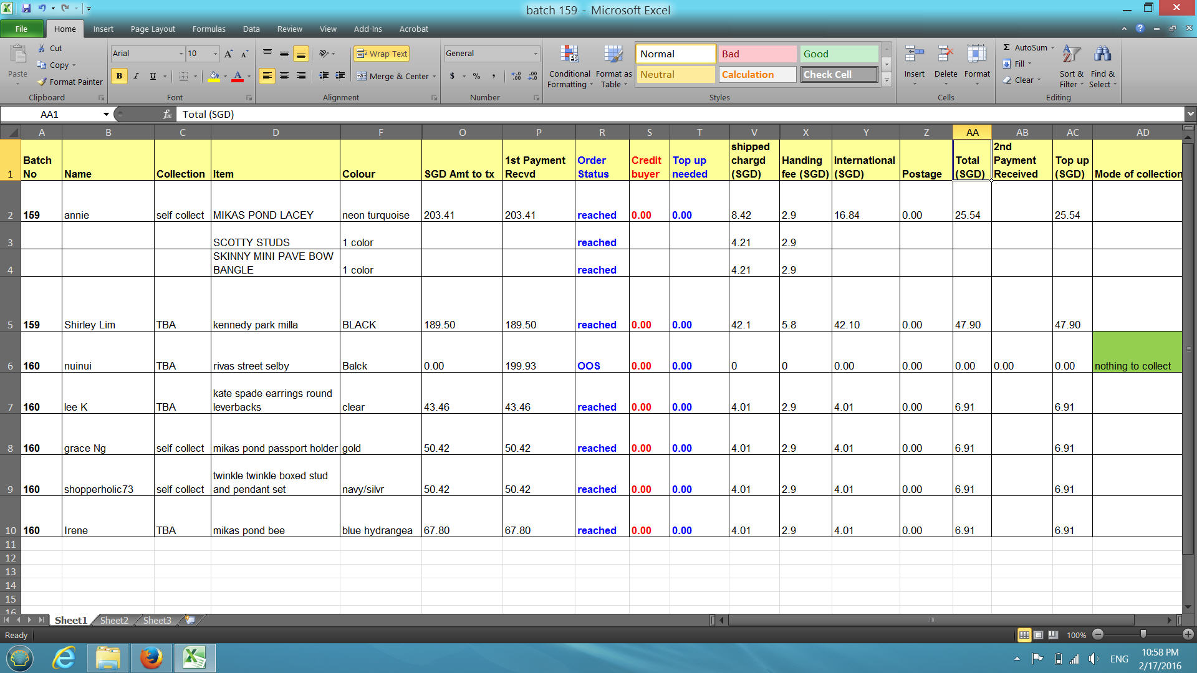
Task: Open the font name Arial dropdown
Action: pos(181,54)
